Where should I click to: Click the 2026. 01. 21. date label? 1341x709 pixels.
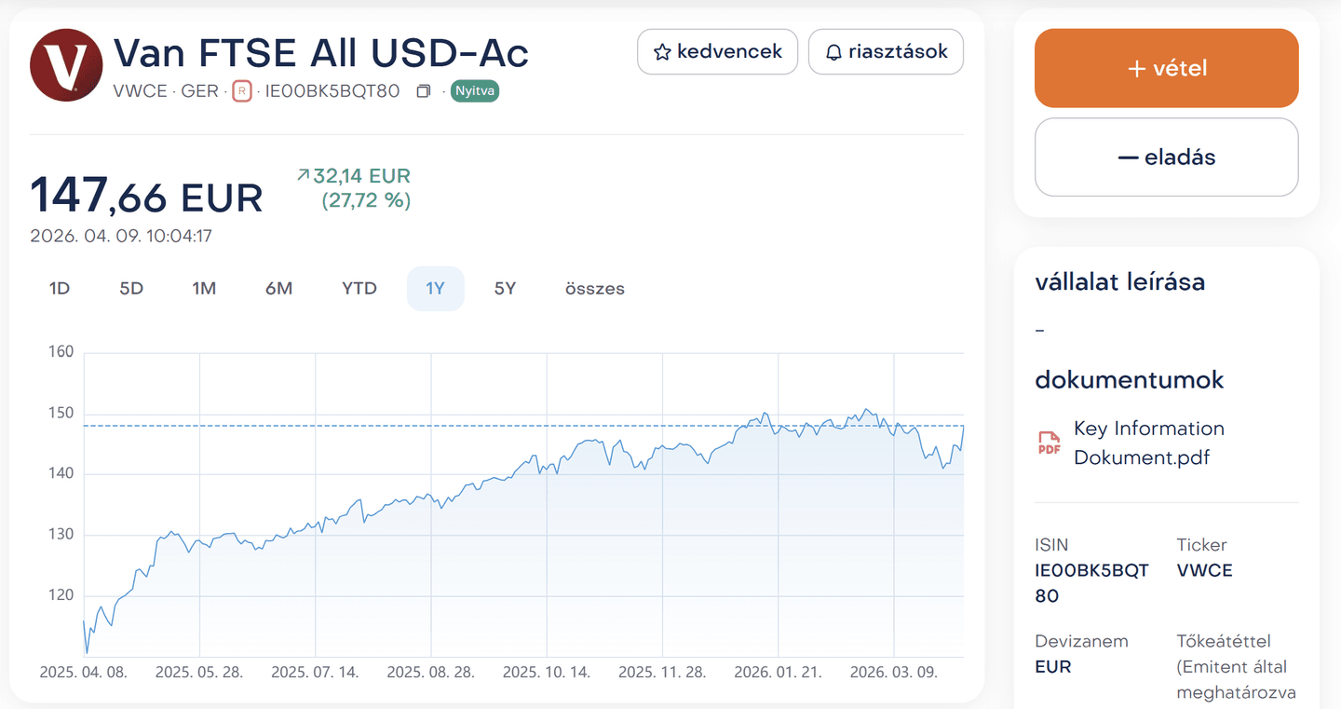pos(778,671)
